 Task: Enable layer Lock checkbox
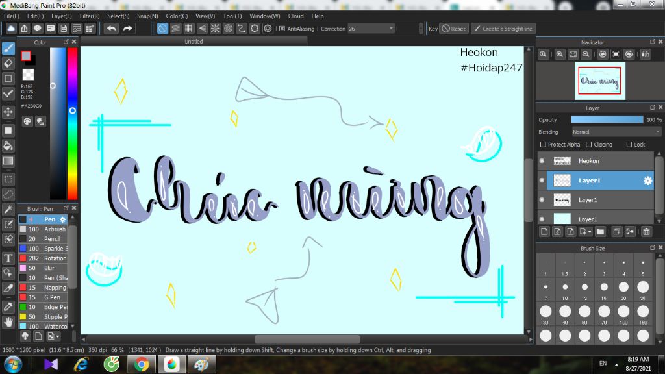click(629, 145)
